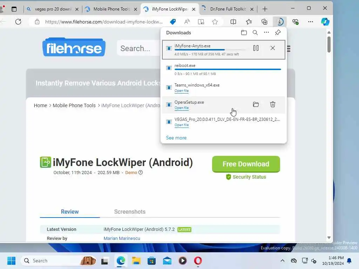Refresh the page

(18, 22)
